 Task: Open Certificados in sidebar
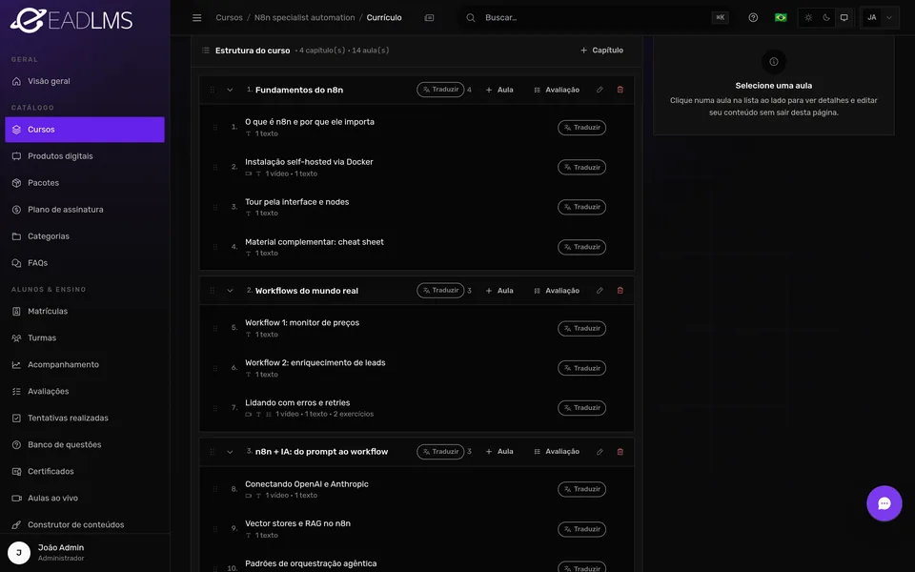[x=85, y=472]
